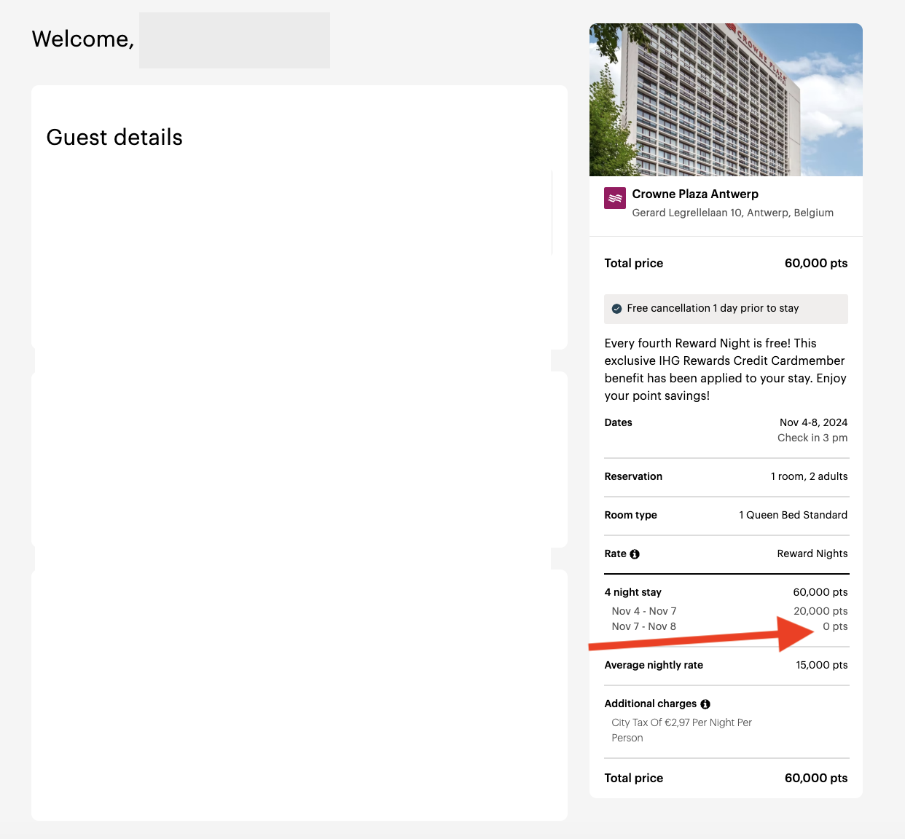Select the 0 pts value the arrow points to
This screenshot has height=839, width=905.
pyautogui.click(x=835, y=626)
